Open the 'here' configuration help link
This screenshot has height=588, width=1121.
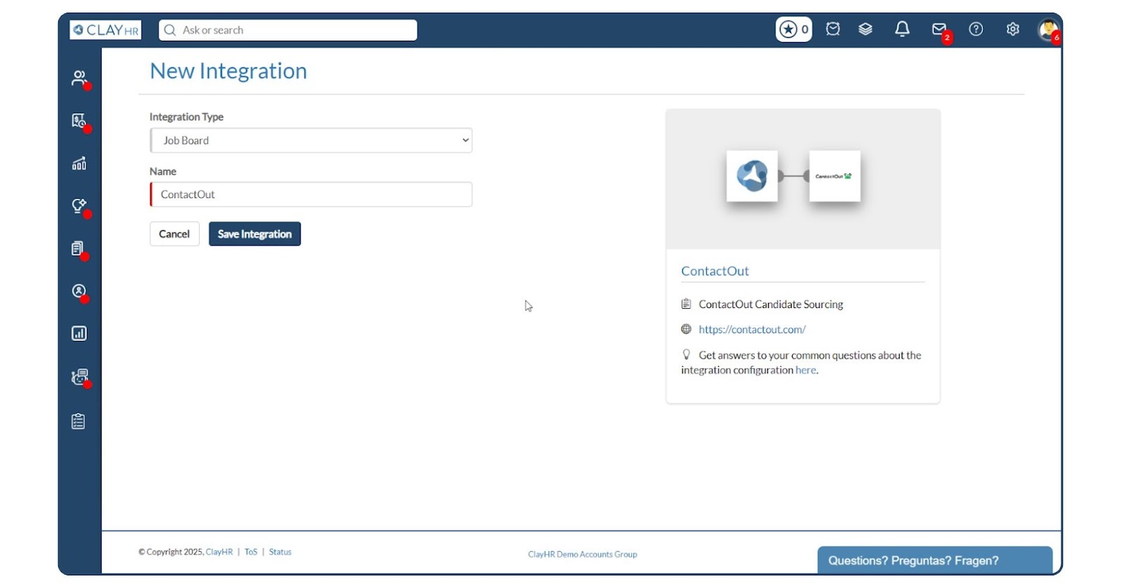(x=806, y=370)
